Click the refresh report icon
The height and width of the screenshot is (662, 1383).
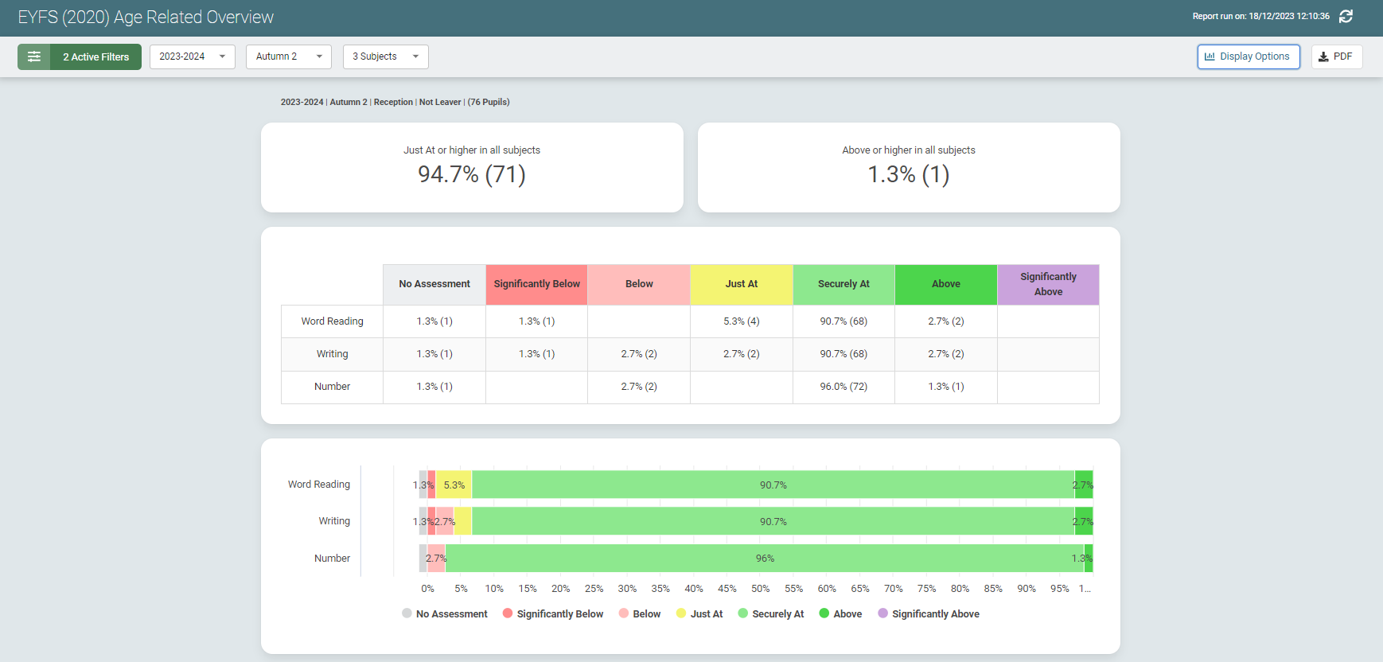1346,17
